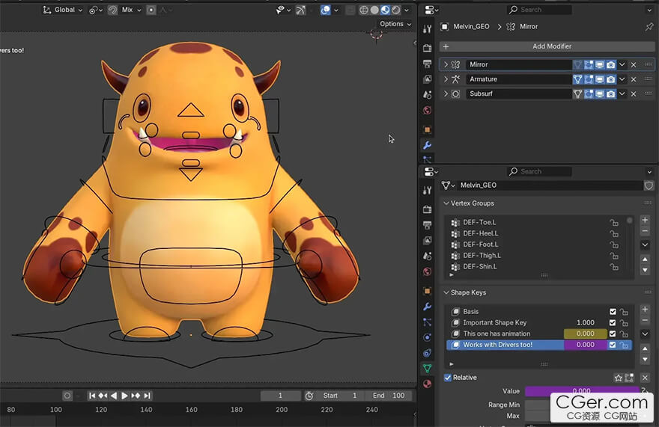Toggle viewport overlays button
The height and width of the screenshot is (427, 659).
(325, 10)
